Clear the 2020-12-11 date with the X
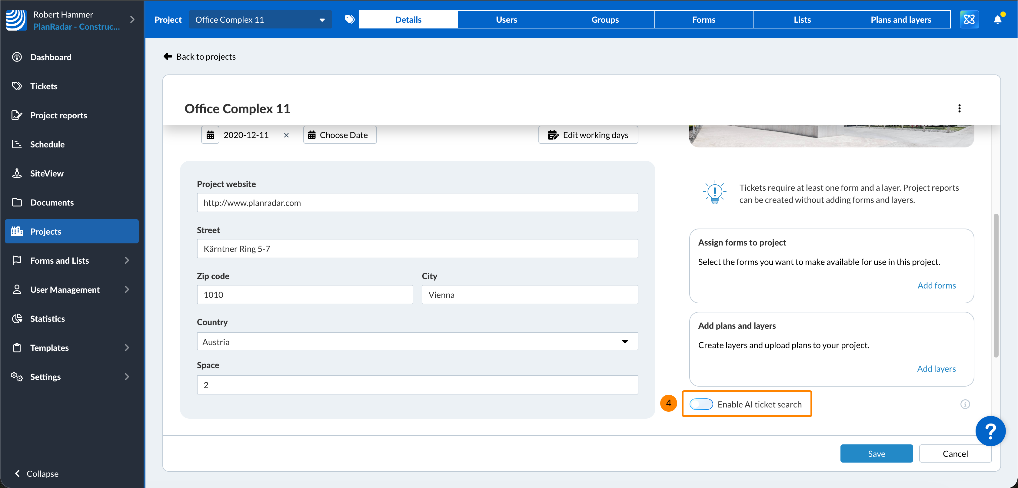The image size is (1018, 488). click(x=286, y=135)
